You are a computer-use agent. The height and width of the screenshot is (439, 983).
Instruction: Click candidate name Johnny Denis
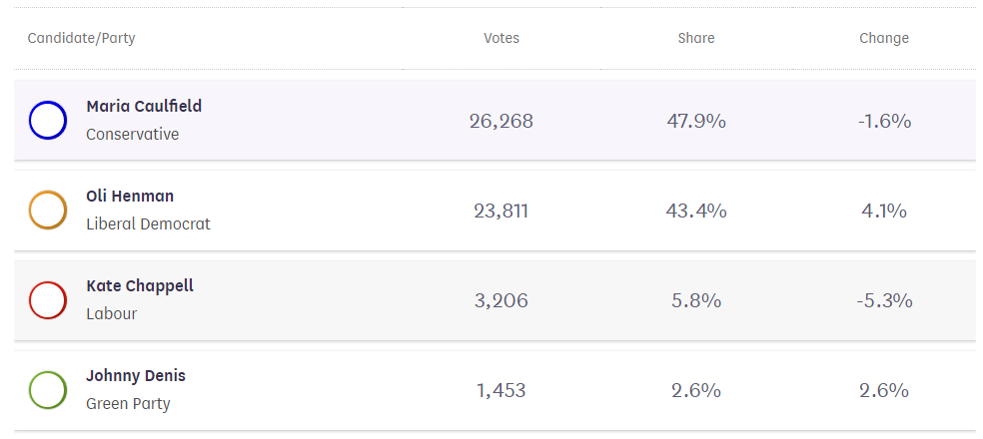coord(136,376)
